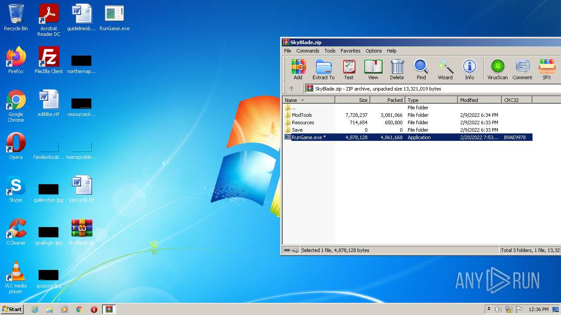
Task: Click the CCleaner desktop shortcut
Action: pyautogui.click(x=16, y=232)
